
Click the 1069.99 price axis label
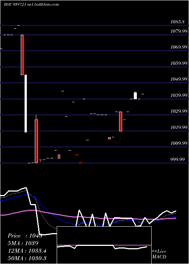pyautogui.click(x=179, y=47)
